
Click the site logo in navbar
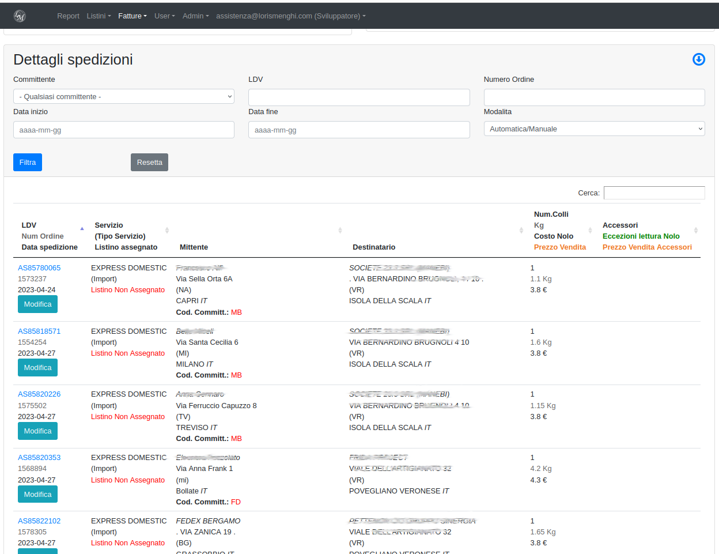click(x=20, y=16)
